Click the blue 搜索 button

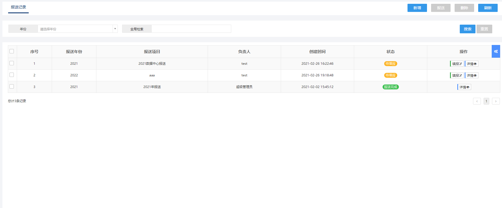(x=468, y=29)
